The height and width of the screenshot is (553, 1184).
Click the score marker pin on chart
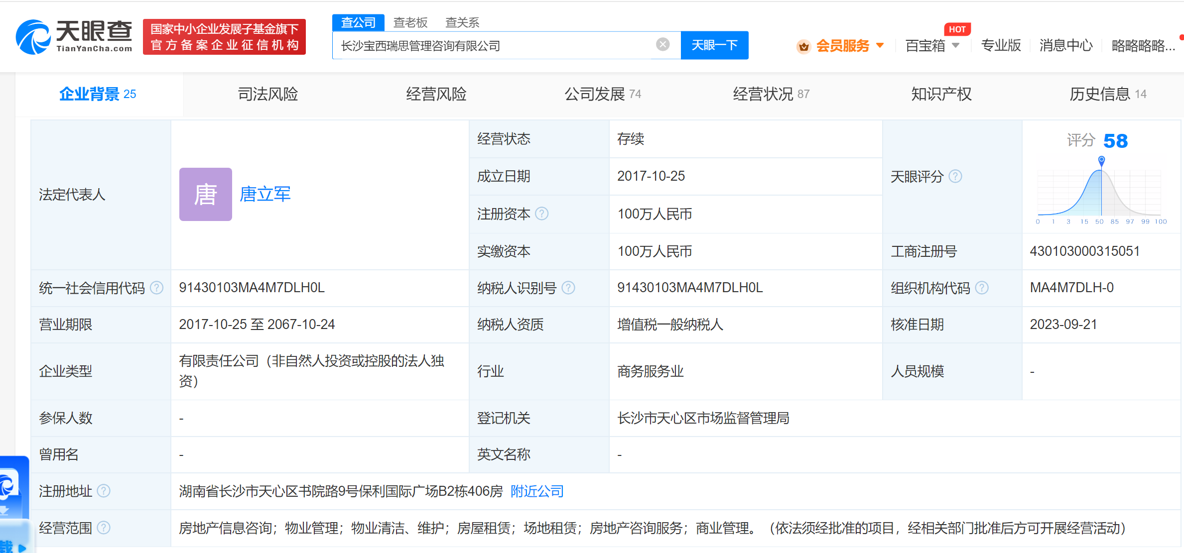click(x=1101, y=160)
